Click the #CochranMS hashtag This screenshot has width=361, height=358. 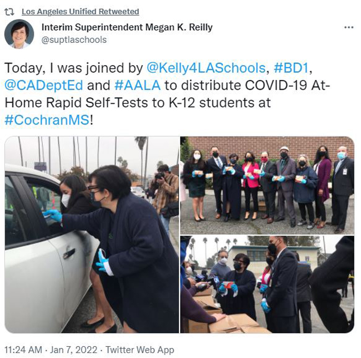[x=47, y=120]
